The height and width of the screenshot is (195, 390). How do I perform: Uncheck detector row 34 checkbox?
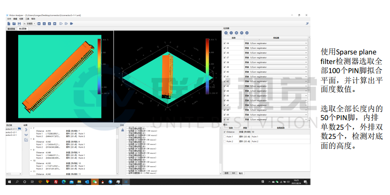click(225, 43)
